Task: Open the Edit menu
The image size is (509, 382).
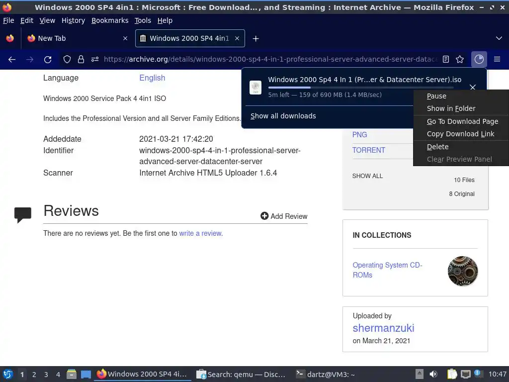Action: [x=27, y=20]
